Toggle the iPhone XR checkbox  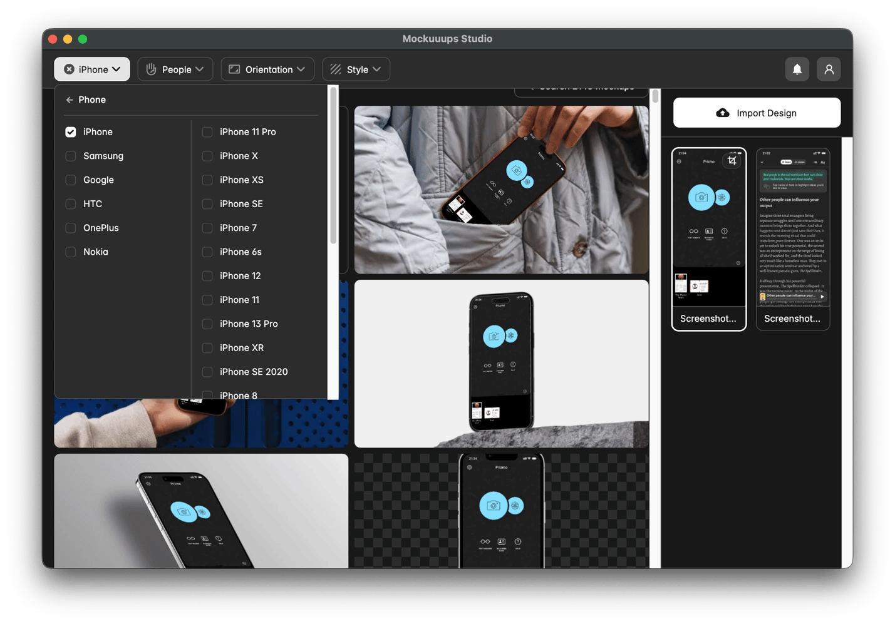point(207,348)
